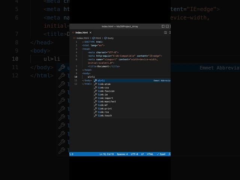Click the wrench icon beside link:im

(x=95, y=94)
